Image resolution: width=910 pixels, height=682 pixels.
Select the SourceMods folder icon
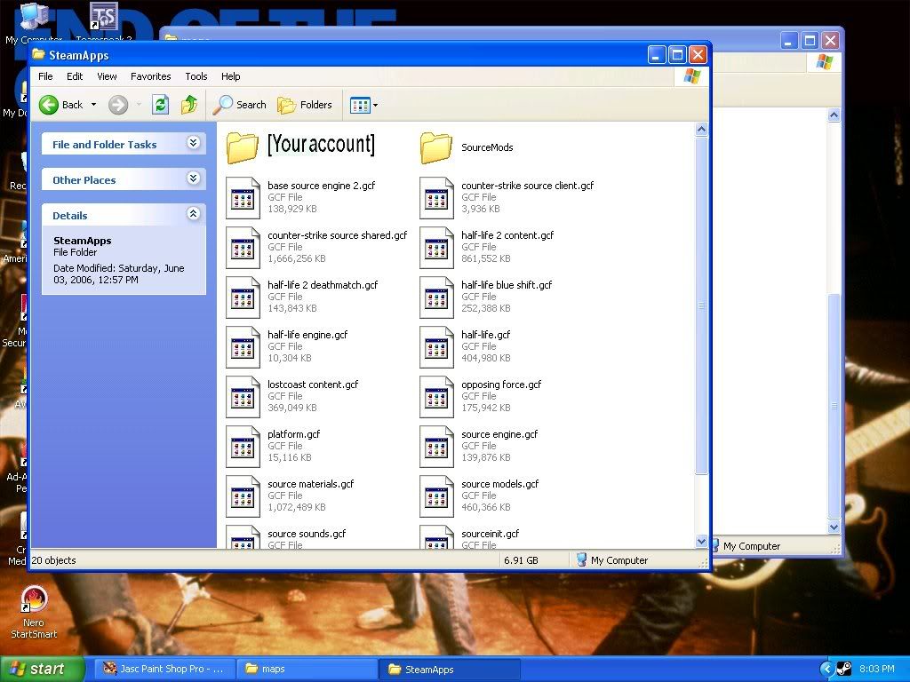[x=435, y=147]
